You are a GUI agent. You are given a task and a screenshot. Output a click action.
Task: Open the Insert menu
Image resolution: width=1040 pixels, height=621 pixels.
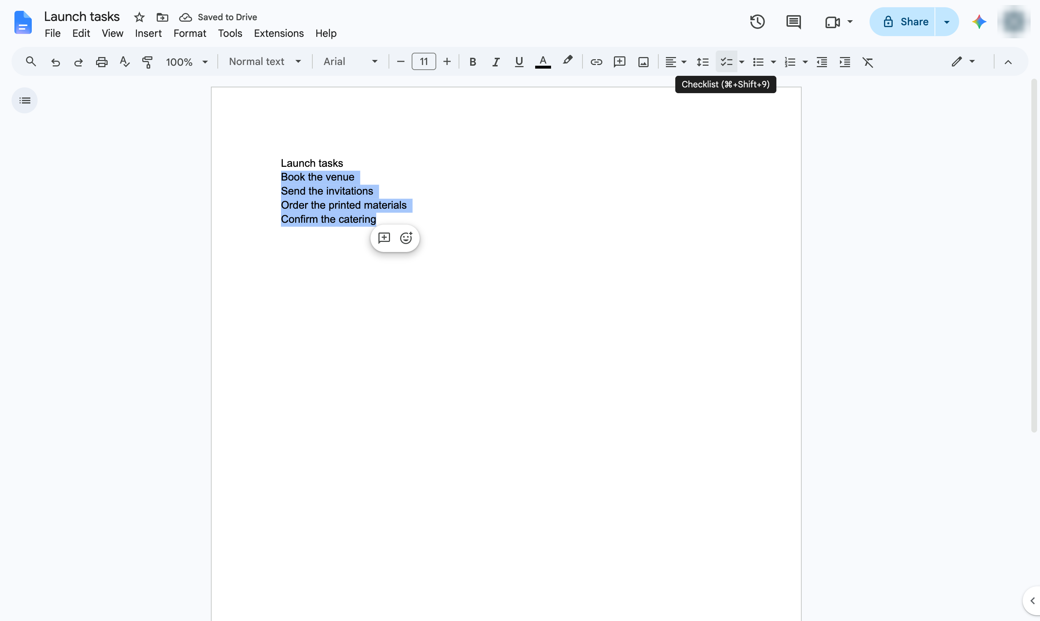click(x=148, y=34)
